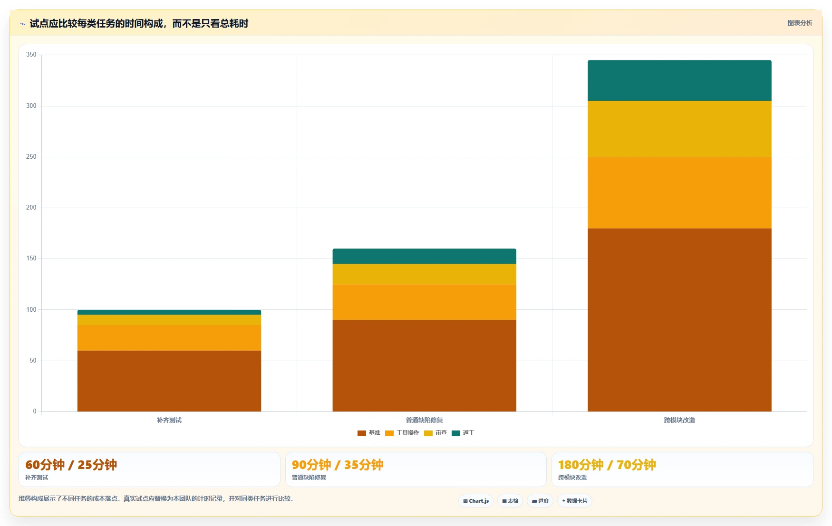832x526 pixels.
Task: Click the 基准 segment of the 跨模块改造 bar
Action: pos(679,320)
